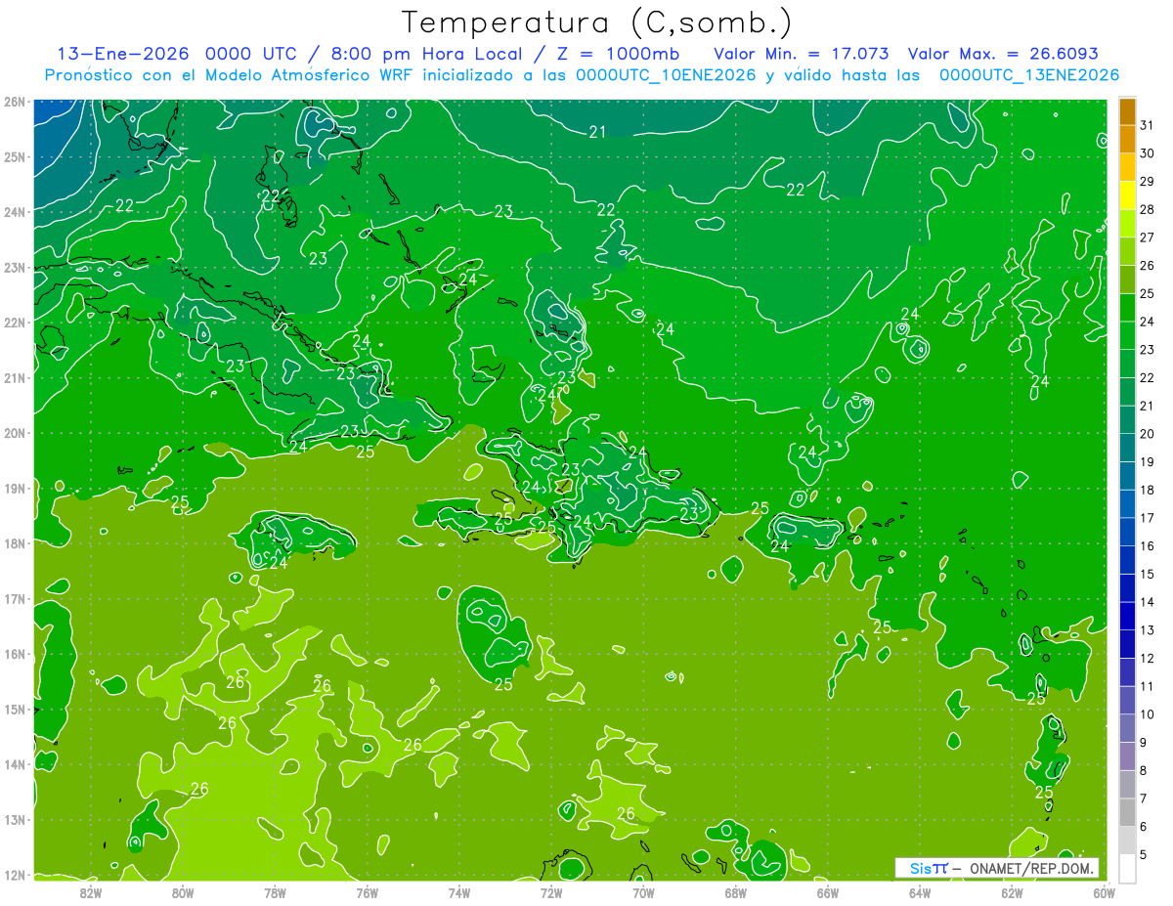Click the color scale value "29"
This screenshot has width=1173, height=906.
tap(1147, 182)
